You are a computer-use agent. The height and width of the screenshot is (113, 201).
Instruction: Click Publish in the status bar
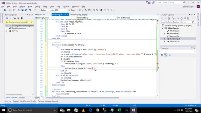tap(191, 105)
